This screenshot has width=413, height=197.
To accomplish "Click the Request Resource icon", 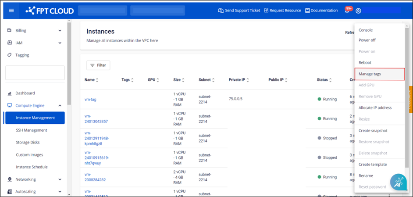I will tap(266, 11).
